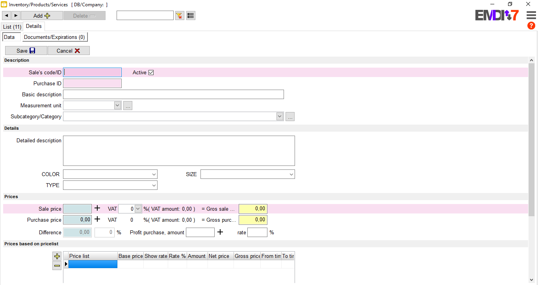Click the vertical scrollbar down arrow
This screenshot has width=538, height=285.
pyautogui.click(x=531, y=279)
